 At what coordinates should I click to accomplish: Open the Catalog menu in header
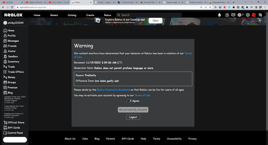(x=72, y=15)
